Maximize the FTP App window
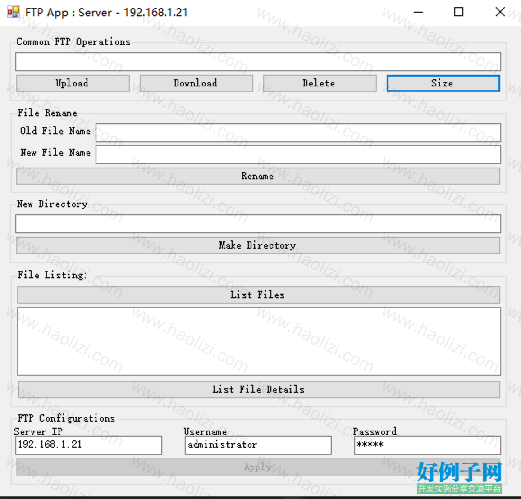Viewport: 521px width, 499px height. click(459, 12)
